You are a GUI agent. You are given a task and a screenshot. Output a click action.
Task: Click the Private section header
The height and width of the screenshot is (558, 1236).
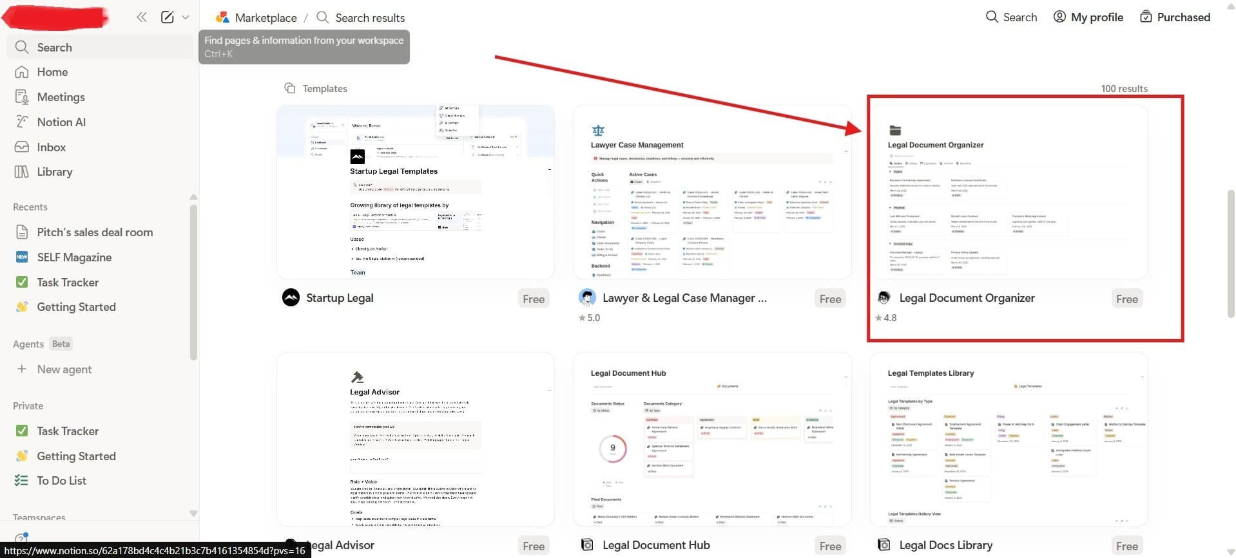[28, 406]
